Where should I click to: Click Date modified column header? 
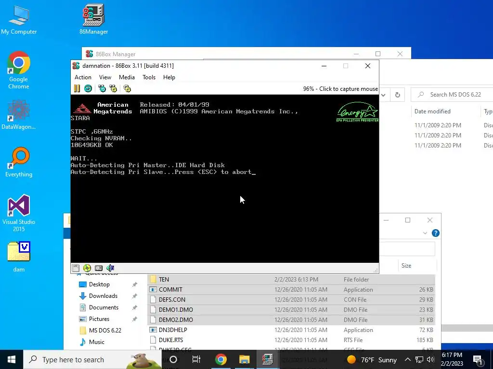(x=432, y=111)
